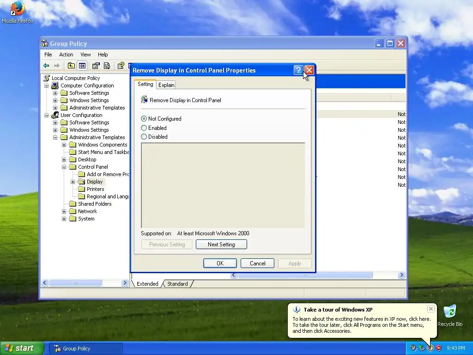Select Regional and Language tree item
The width and height of the screenshot is (473, 355).
pos(108,196)
